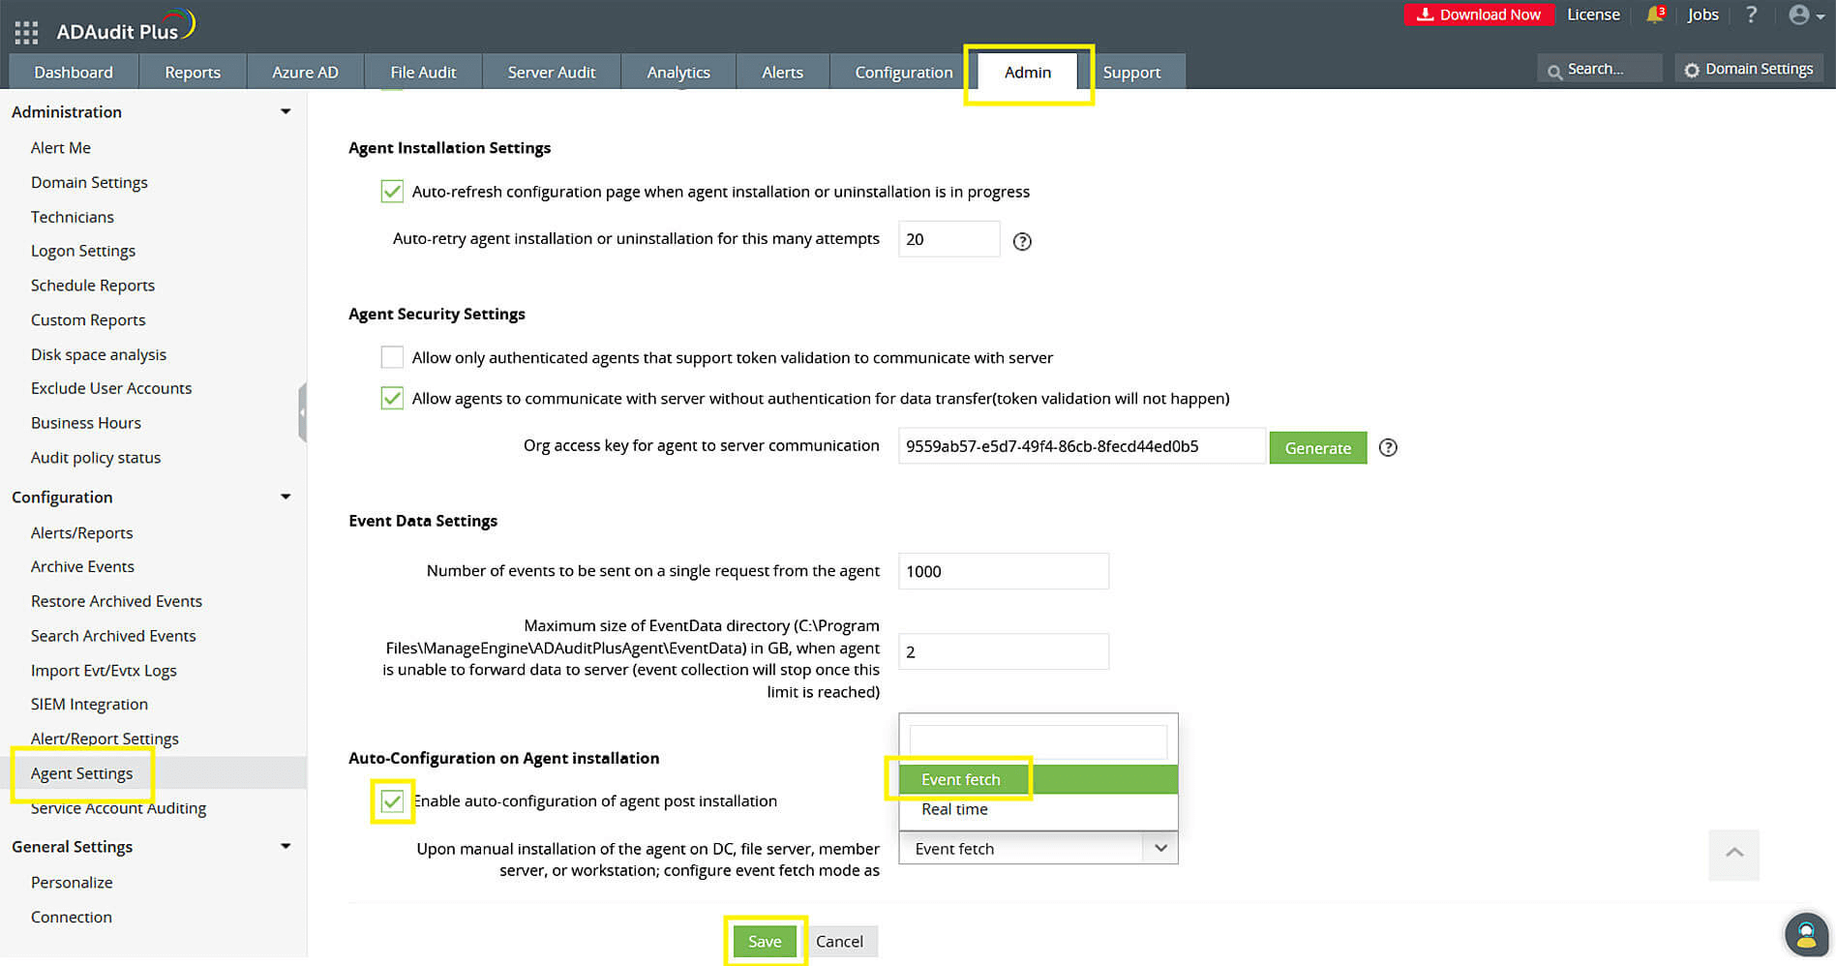The width and height of the screenshot is (1836, 966).
Task: Save the agent settings
Action: 764,940
